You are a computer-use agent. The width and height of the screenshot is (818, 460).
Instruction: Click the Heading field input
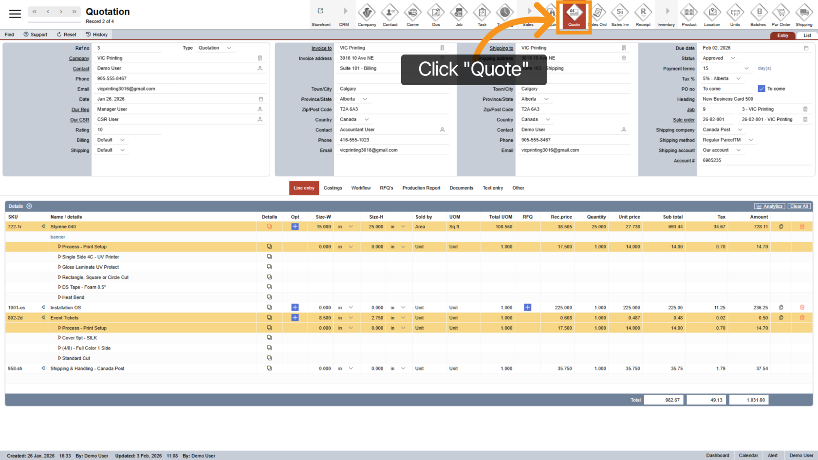[x=755, y=99]
